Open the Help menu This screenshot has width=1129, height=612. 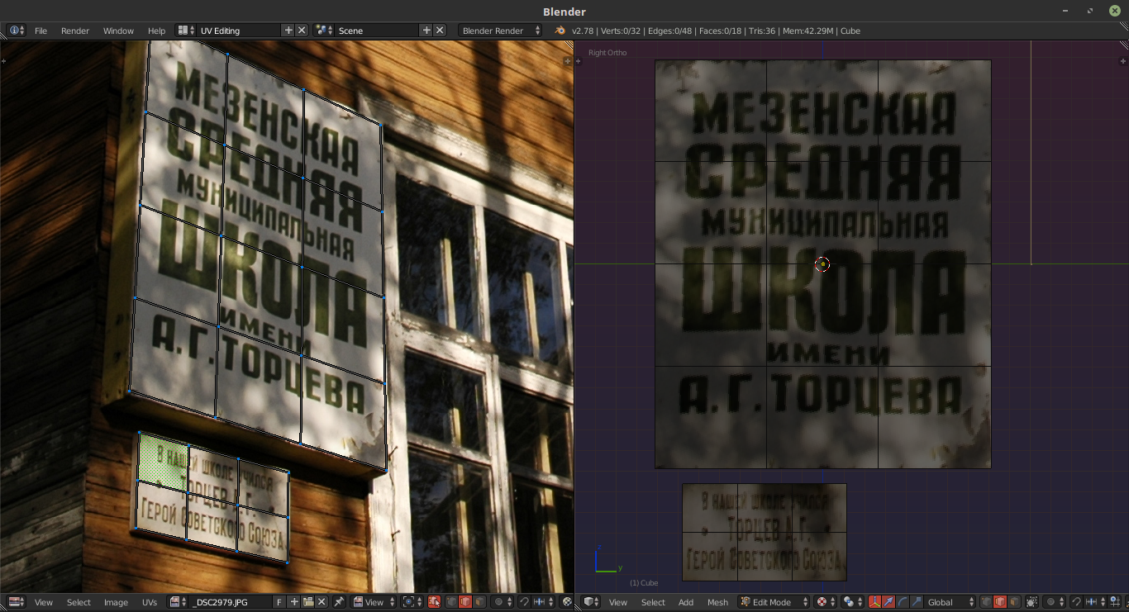[x=157, y=31]
